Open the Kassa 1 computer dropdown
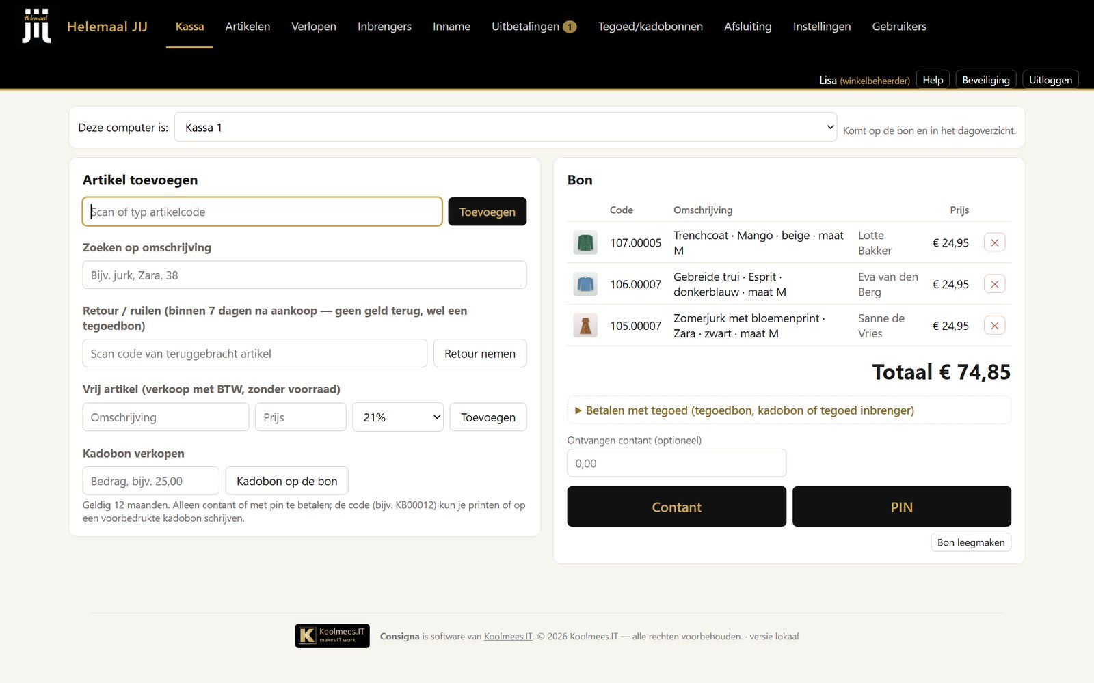The height and width of the screenshot is (683, 1094). 505,128
